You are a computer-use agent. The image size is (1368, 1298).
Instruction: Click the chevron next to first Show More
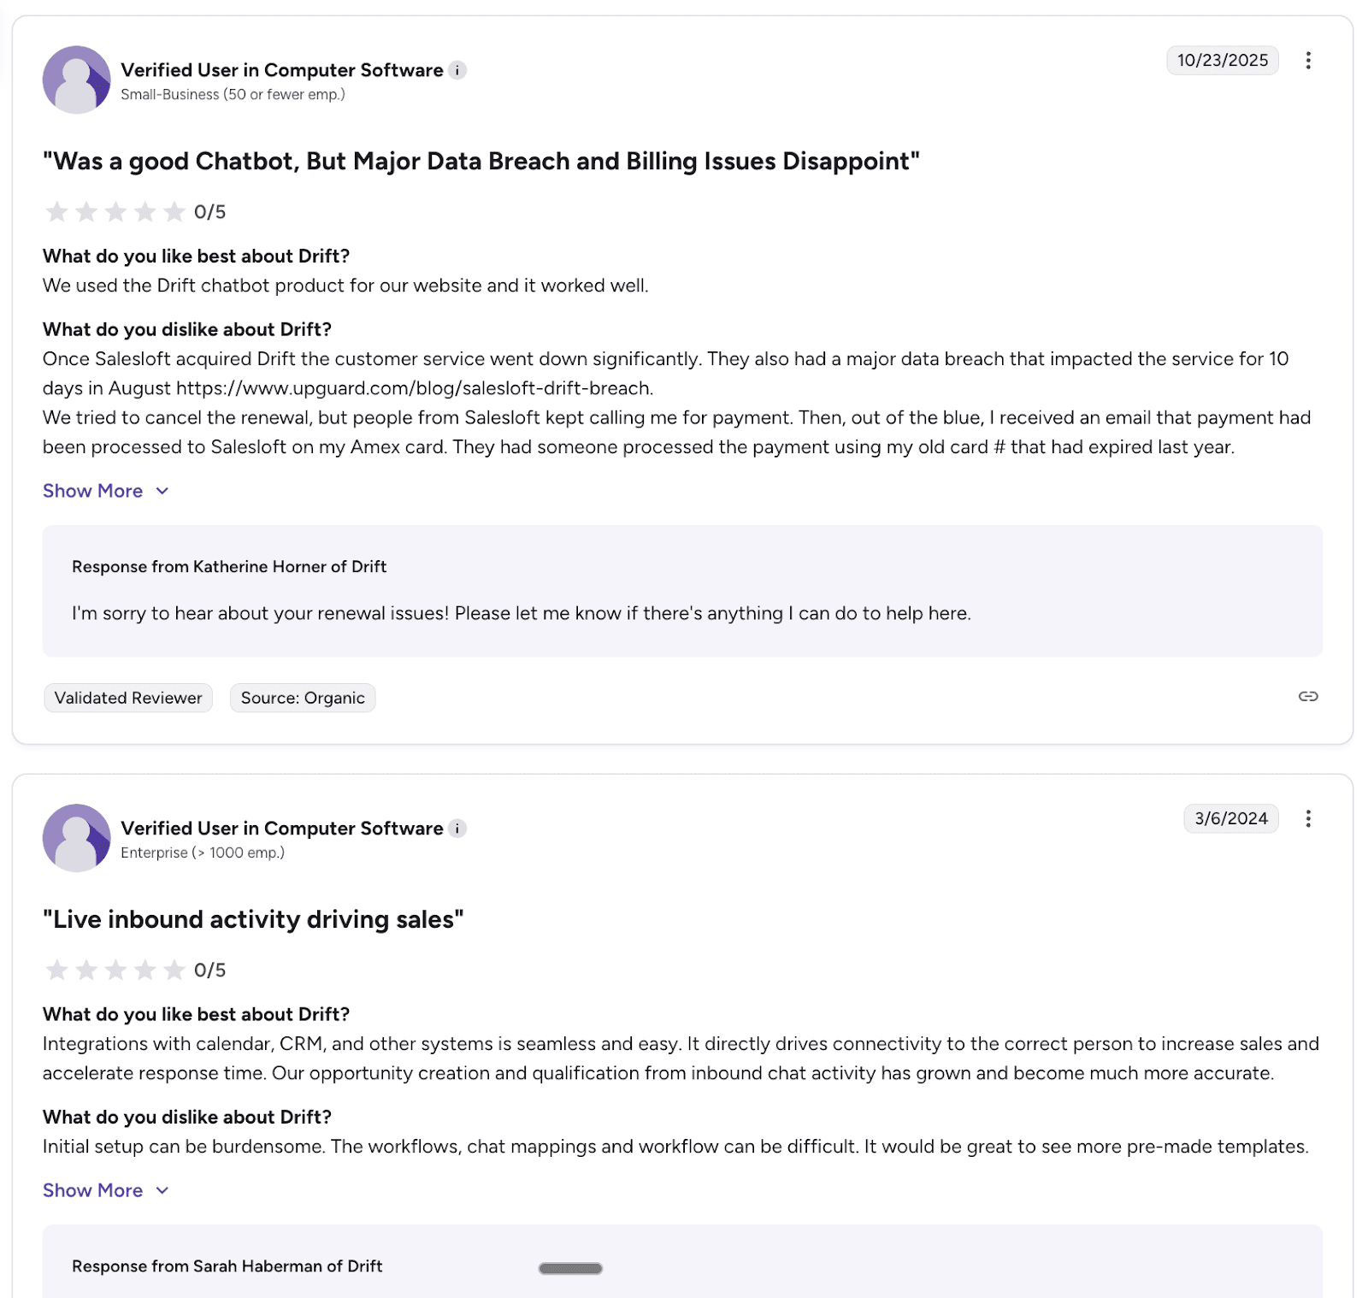point(162,491)
